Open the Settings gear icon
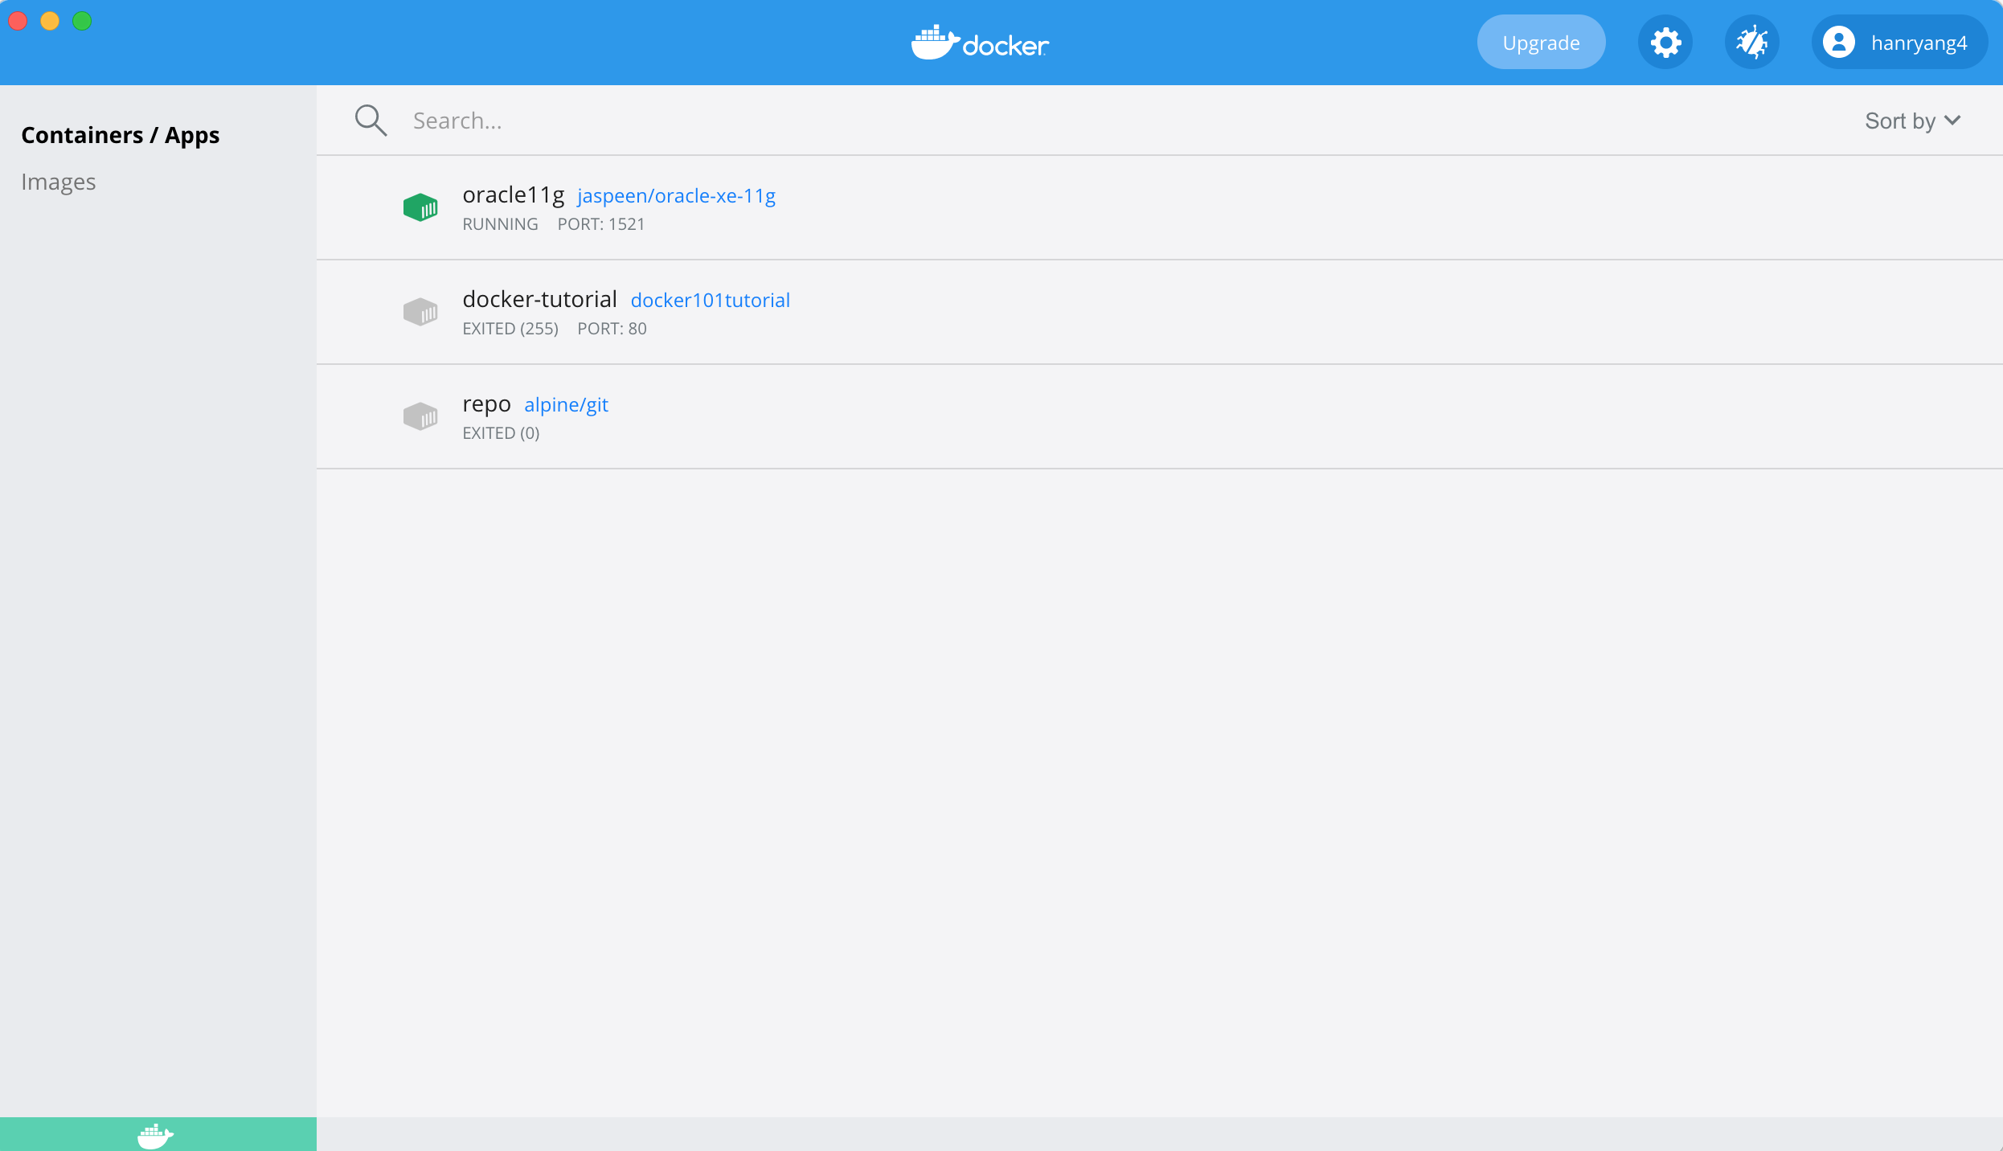The width and height of the screenshot is (2003, 1151). pyautogui.click(x=1665, y=43)
